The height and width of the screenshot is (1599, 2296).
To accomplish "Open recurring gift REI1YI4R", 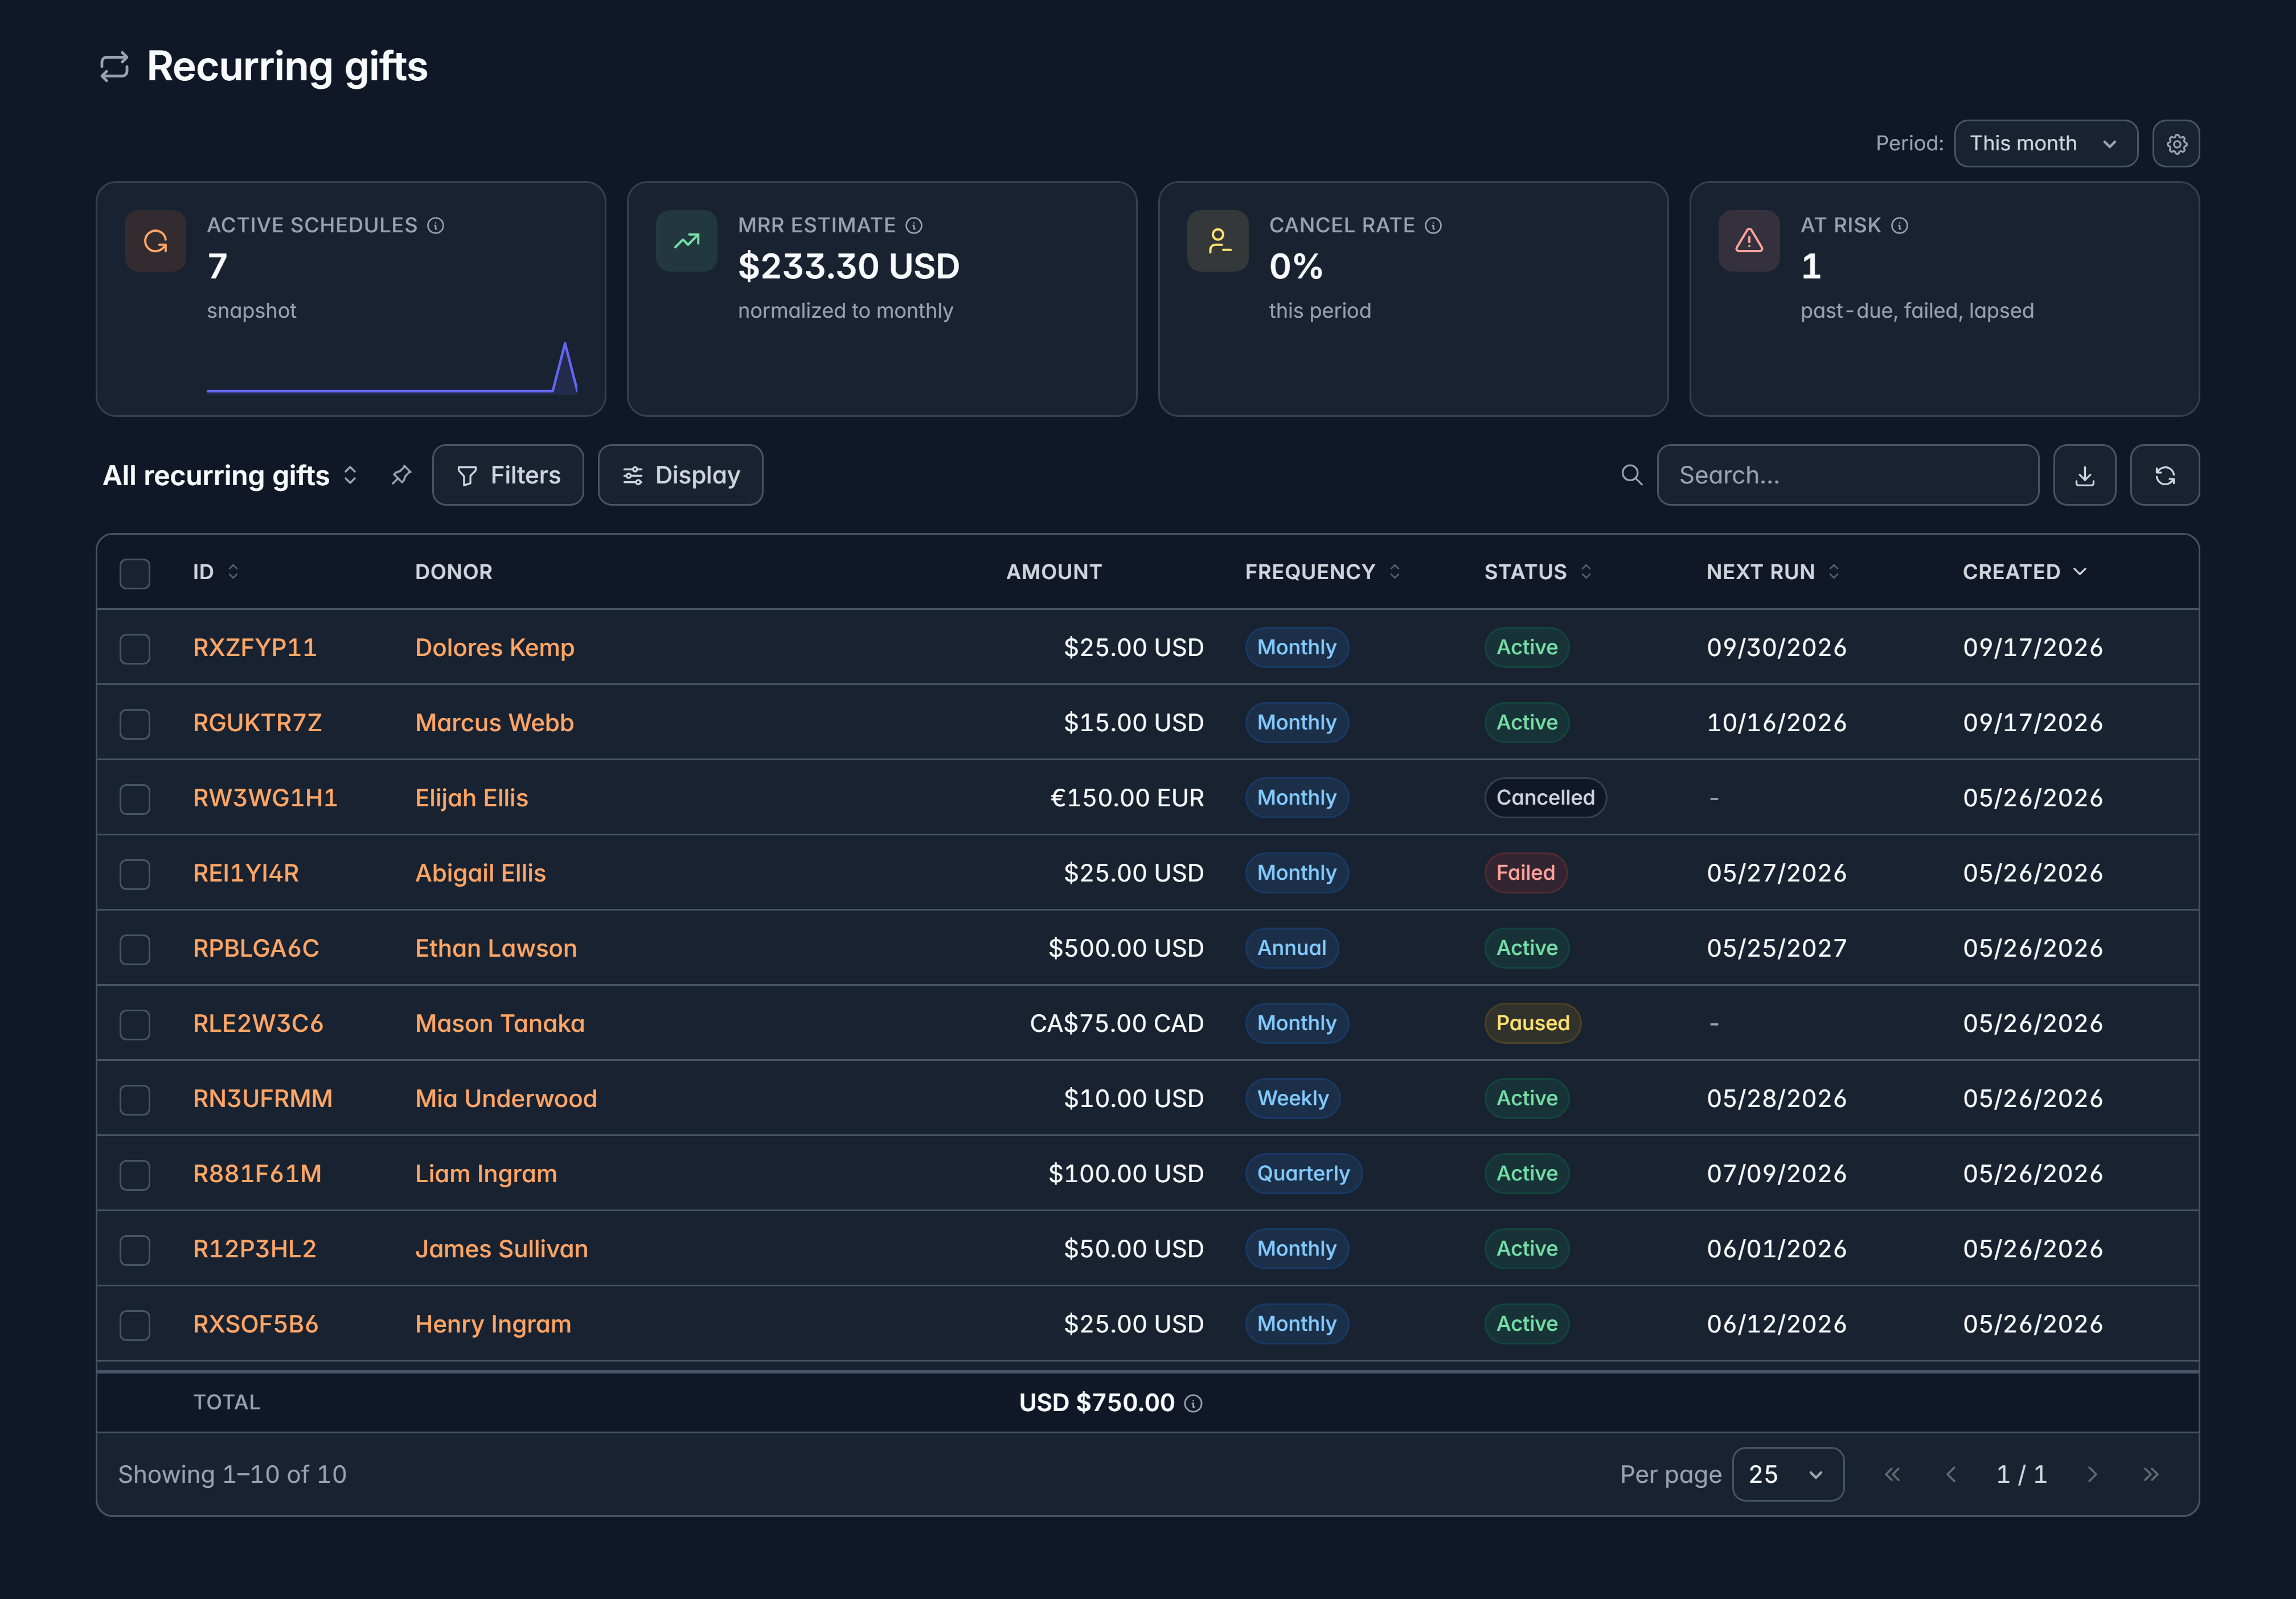I will coord(246,873).
